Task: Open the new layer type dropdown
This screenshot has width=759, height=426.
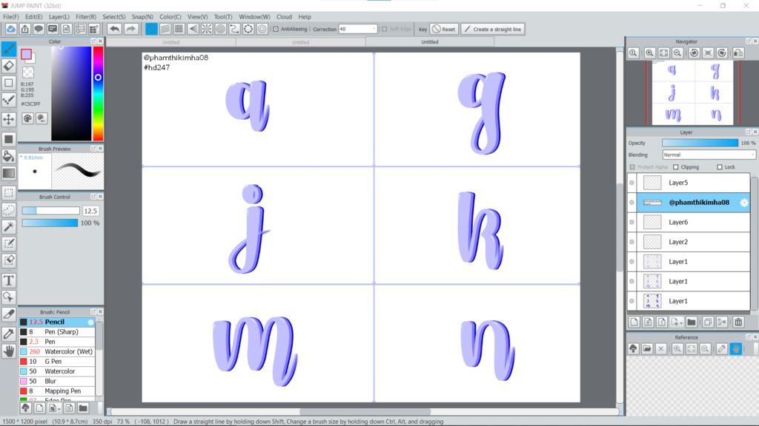Action: (x=677, y=322)
